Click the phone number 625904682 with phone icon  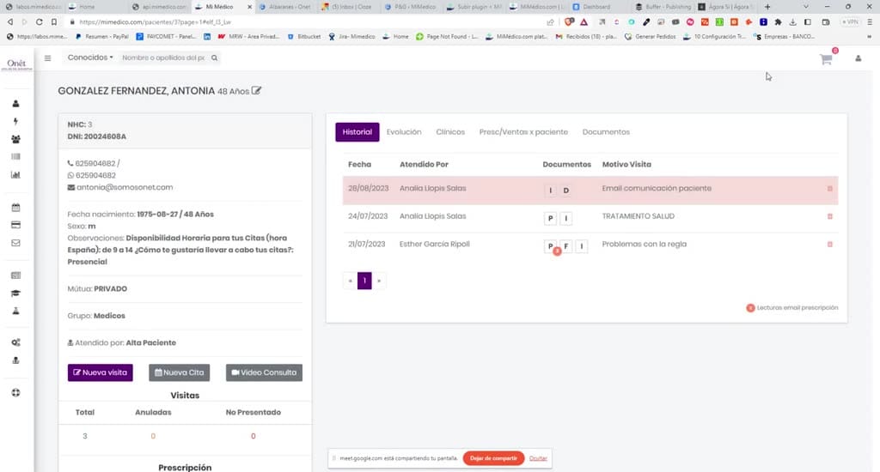point(95,164)
